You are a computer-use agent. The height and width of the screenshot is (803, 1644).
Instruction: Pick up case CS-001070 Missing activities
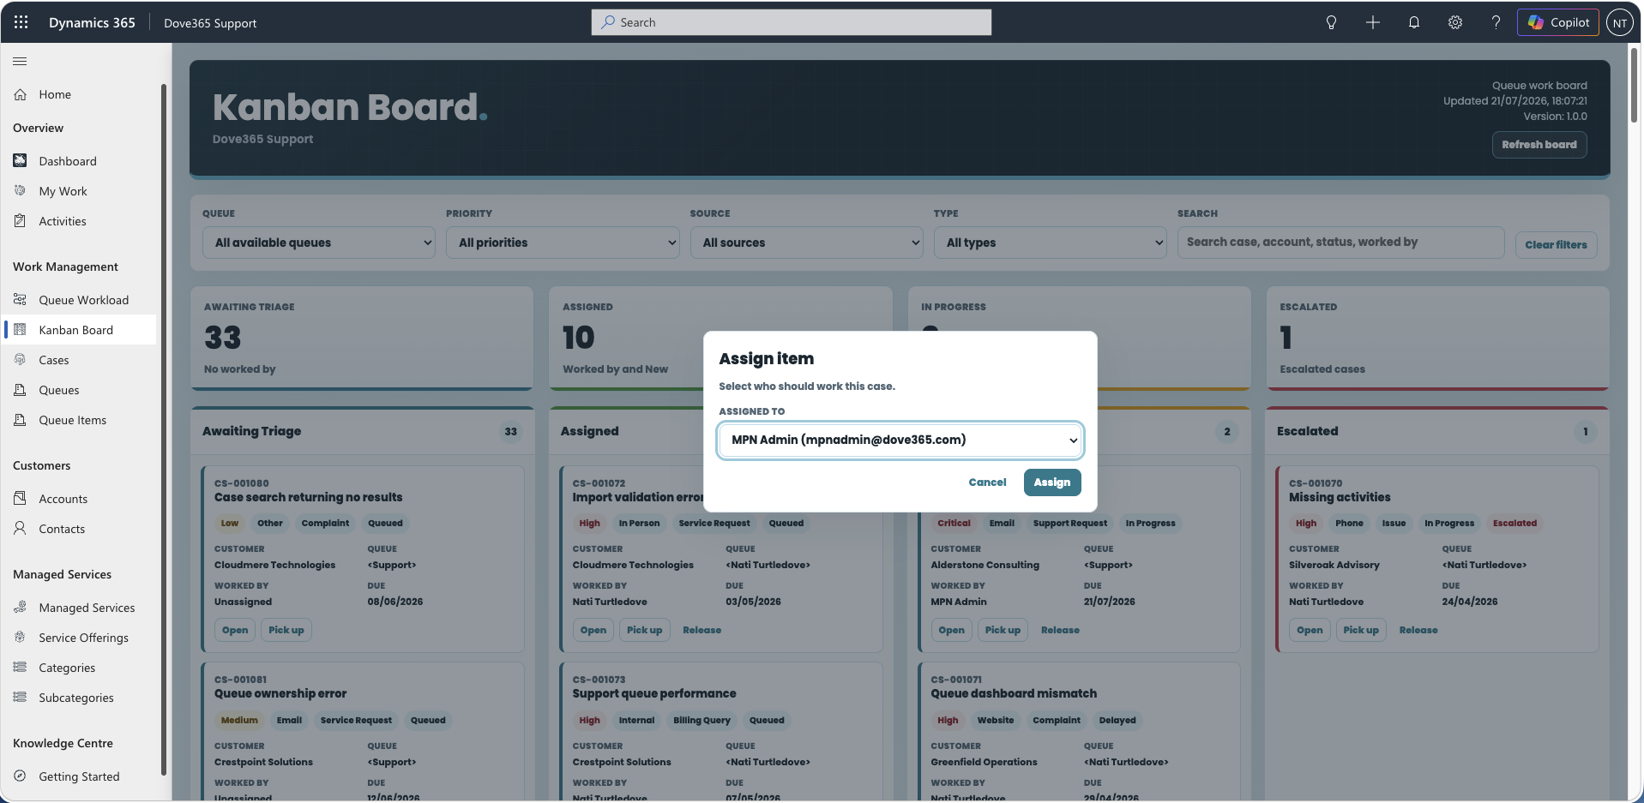1361,630
